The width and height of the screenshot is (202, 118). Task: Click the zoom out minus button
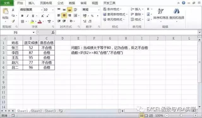167,115
